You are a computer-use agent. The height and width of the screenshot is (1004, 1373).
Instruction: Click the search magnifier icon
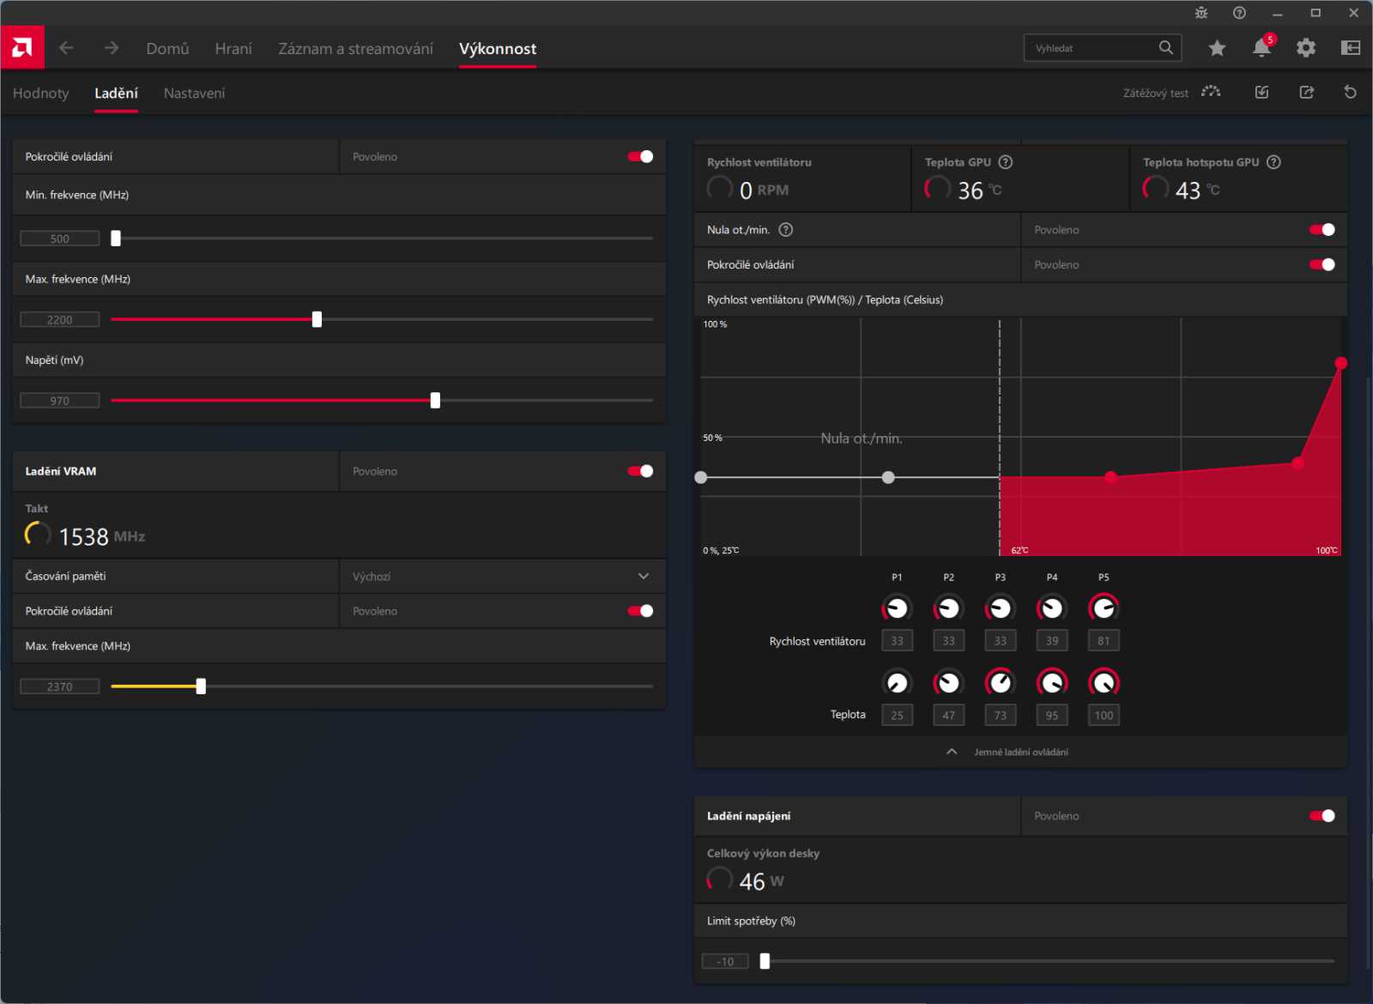pos(1165,48)
